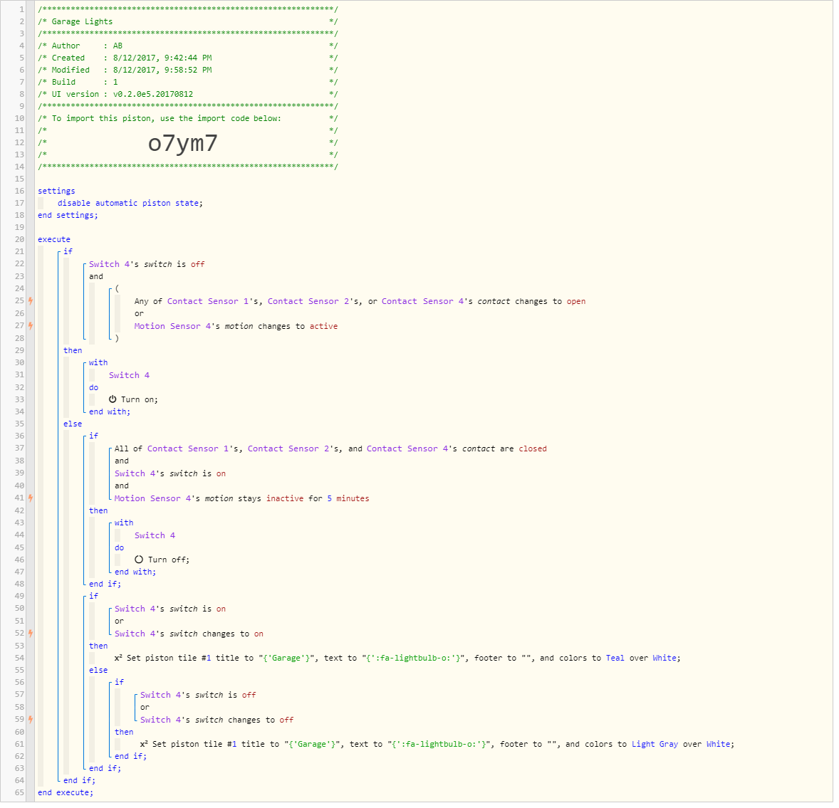Click lightning bolt icon on line 25
This screenshot has height=808, width=839.
pyautogui.click(x=31, y=303)
